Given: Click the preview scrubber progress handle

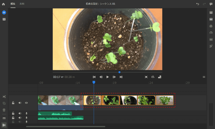Looking at the screenshot, I should click(119, 72).
